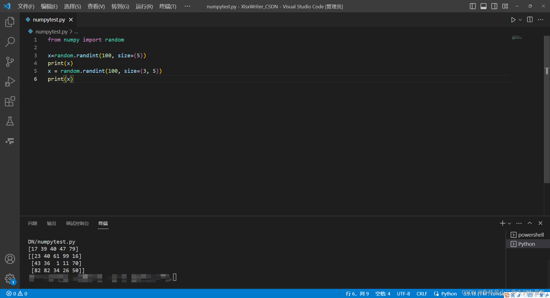Click the print(x) code on line 4
Image resolution: width=550 pixels, height=298 pixels.
pyautogui.click(x=60, y=63)
